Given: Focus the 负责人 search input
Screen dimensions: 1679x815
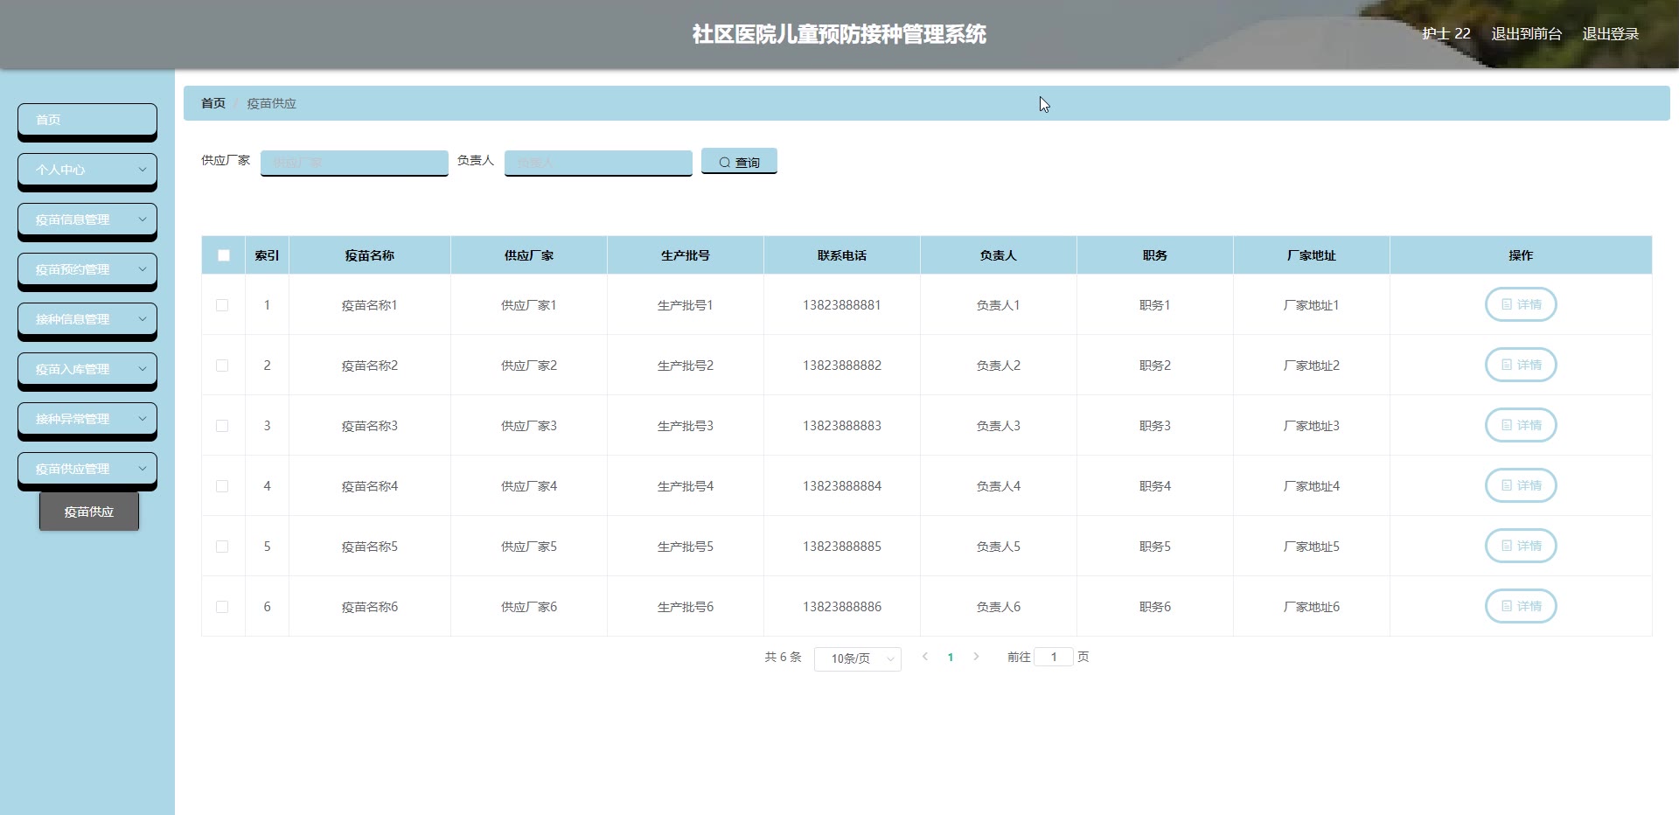Looking at the screenshot, I should click(598, 163).
